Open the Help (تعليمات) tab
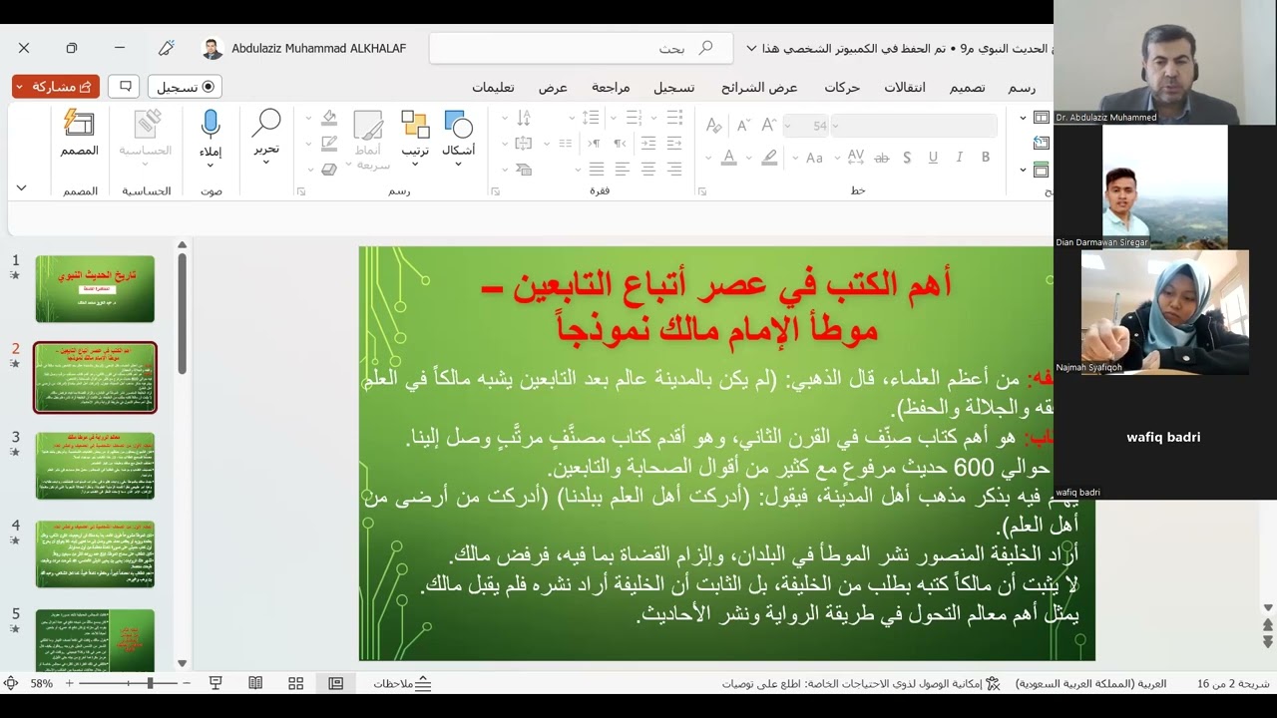The height and width of the screenshot is (718, 1277). coord(493,88)
